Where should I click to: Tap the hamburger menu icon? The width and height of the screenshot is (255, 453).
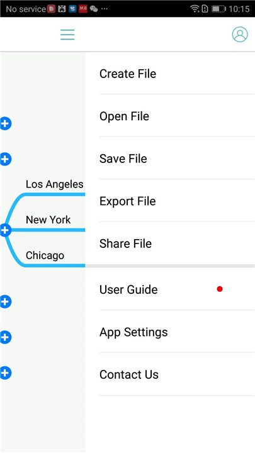pos(67,35)
